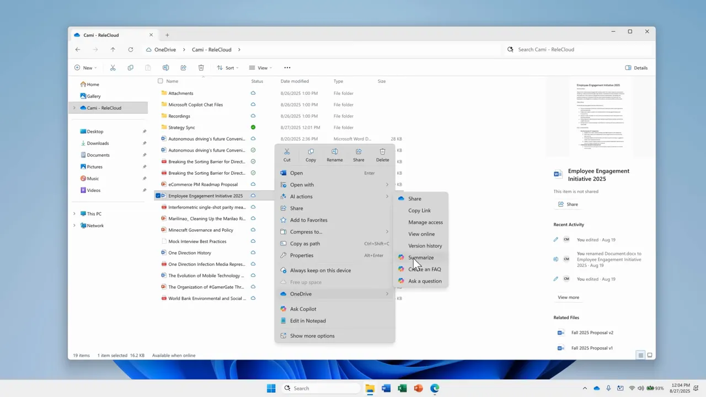The image size is (706, 397).
Task: Open Microsoft Edge from the taskbar
Action: pos(435,388)
